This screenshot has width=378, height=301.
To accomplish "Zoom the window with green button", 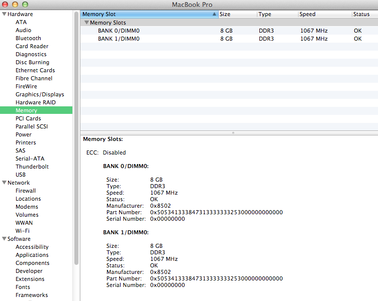I will [25, 5].
